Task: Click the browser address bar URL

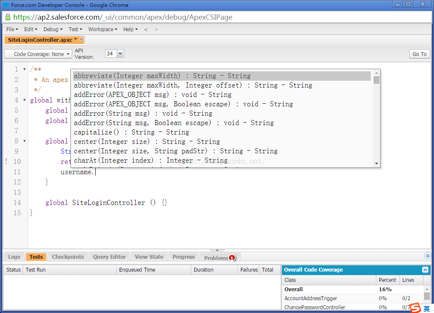Action: coord(123,17)
